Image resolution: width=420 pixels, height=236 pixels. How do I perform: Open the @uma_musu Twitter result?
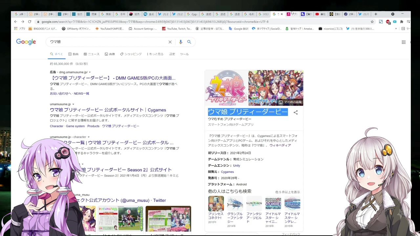click(x=120, y=200)
